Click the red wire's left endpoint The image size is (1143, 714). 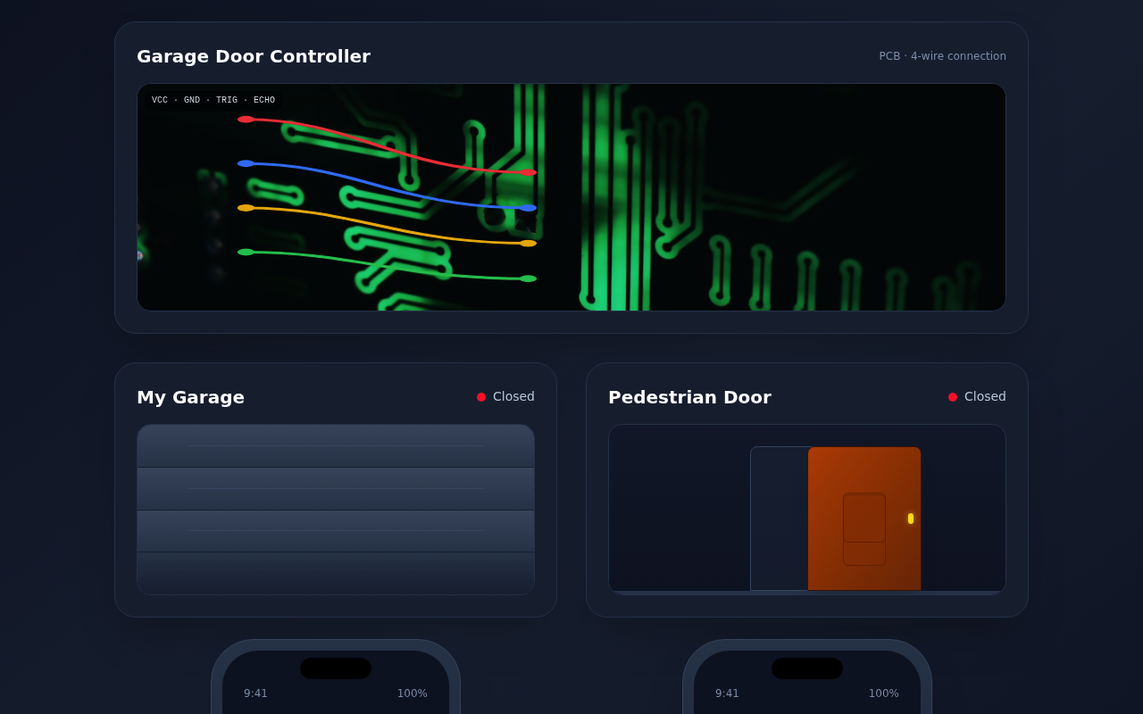click(x=246, y=119)
